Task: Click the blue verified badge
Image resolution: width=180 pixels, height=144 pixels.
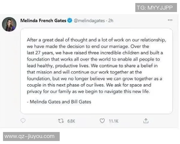Action: tap(70, 20)
